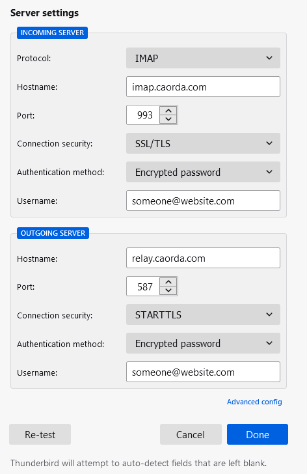Decrease the outgoing server port number
The height and width of the screenshot is (474, 307).
[168, 290]
